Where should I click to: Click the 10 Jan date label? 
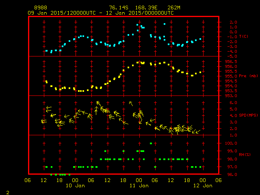(x=75, y=186)
